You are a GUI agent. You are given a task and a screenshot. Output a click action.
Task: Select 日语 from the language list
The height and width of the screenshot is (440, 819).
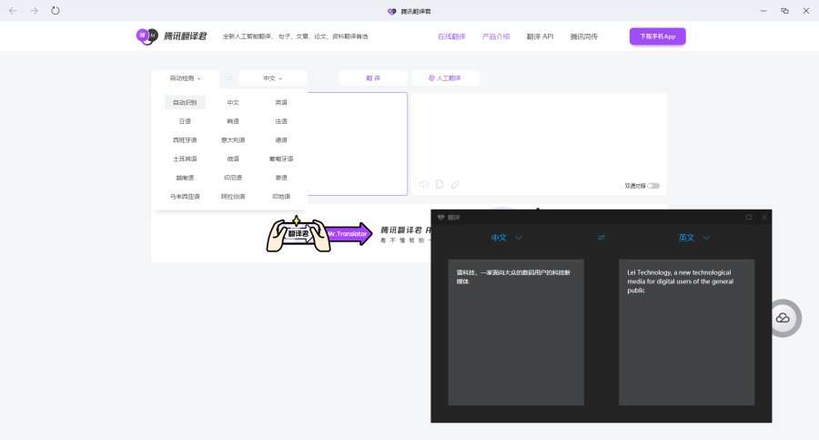tap(185, 121)
